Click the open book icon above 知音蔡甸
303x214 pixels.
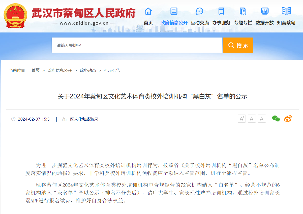pos(286,11)
